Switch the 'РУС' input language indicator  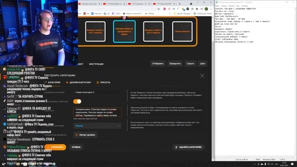[x=277, y=164]
